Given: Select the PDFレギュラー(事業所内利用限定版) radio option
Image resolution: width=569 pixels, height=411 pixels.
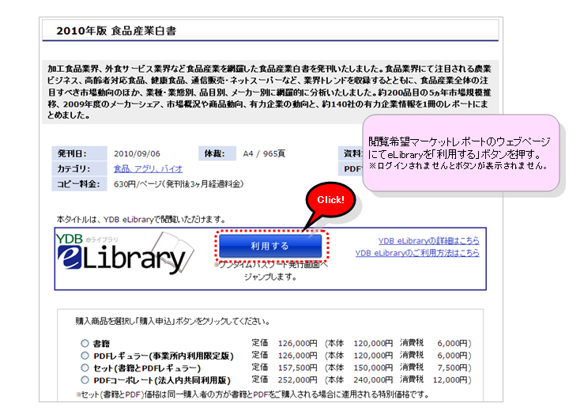Looking at the screenshot, I should pos(85,356).
